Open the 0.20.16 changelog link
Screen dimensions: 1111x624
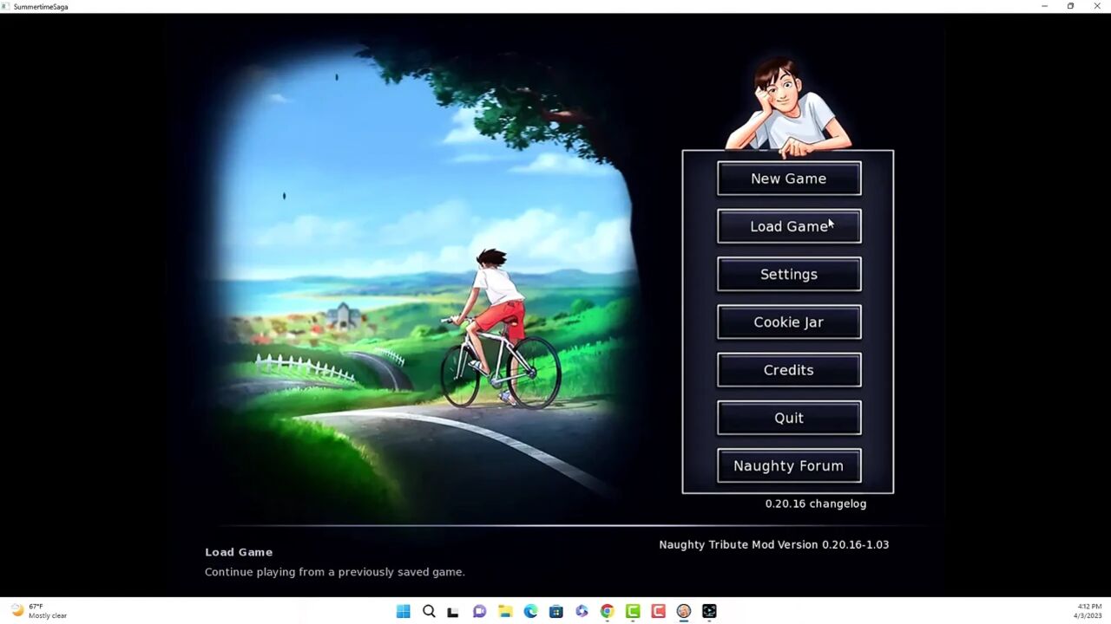816,504
